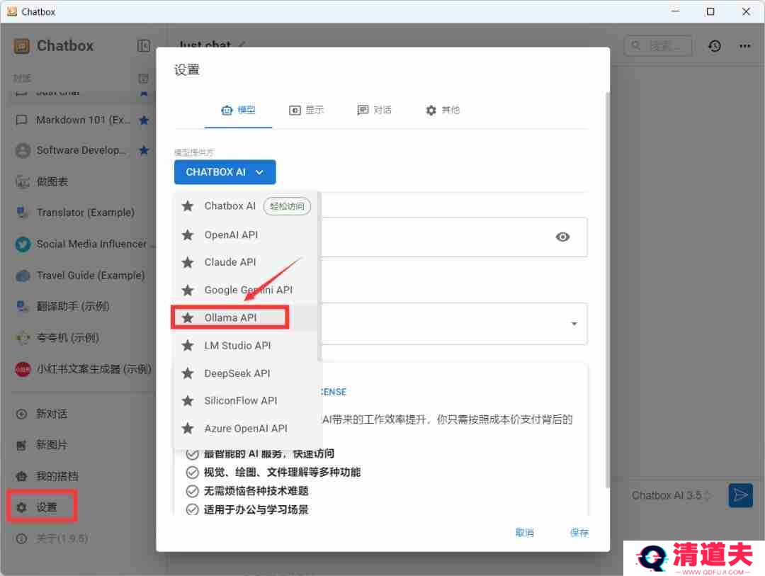Click the chat icon on 对话 tab
Viewport: 765px width, 576px height.
pyautogui.click(x=363, y=111)
